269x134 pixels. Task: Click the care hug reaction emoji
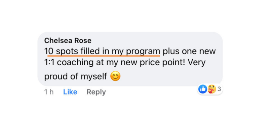click(212, 89)
